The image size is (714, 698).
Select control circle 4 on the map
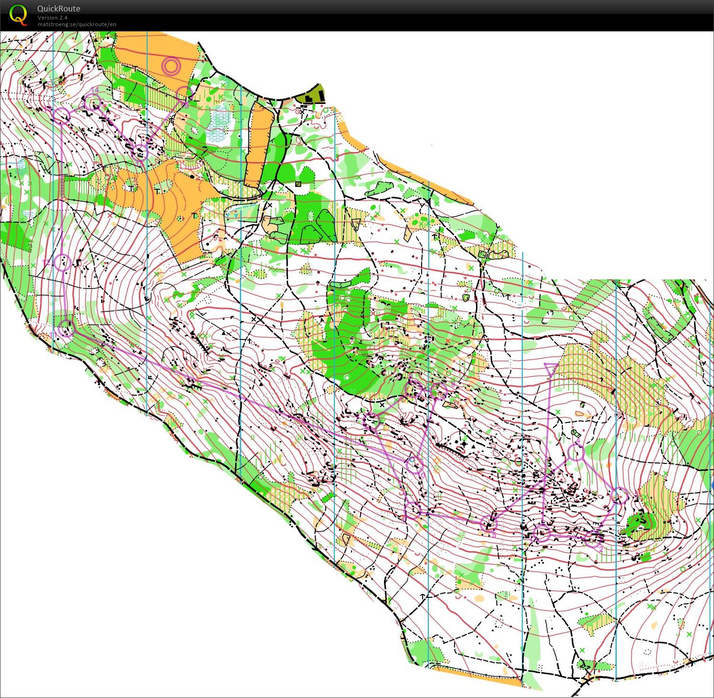(x=577, y=452)
